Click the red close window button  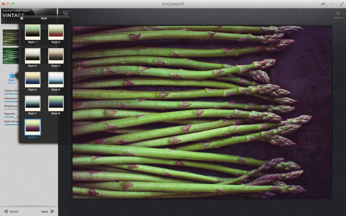[3, 4]
